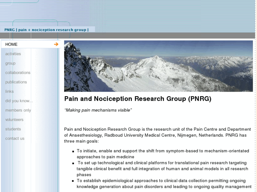Click the bullet about 'epidemiological approaches'
Image resolution: width=257 pixels, height=192 pixels.
164,184
